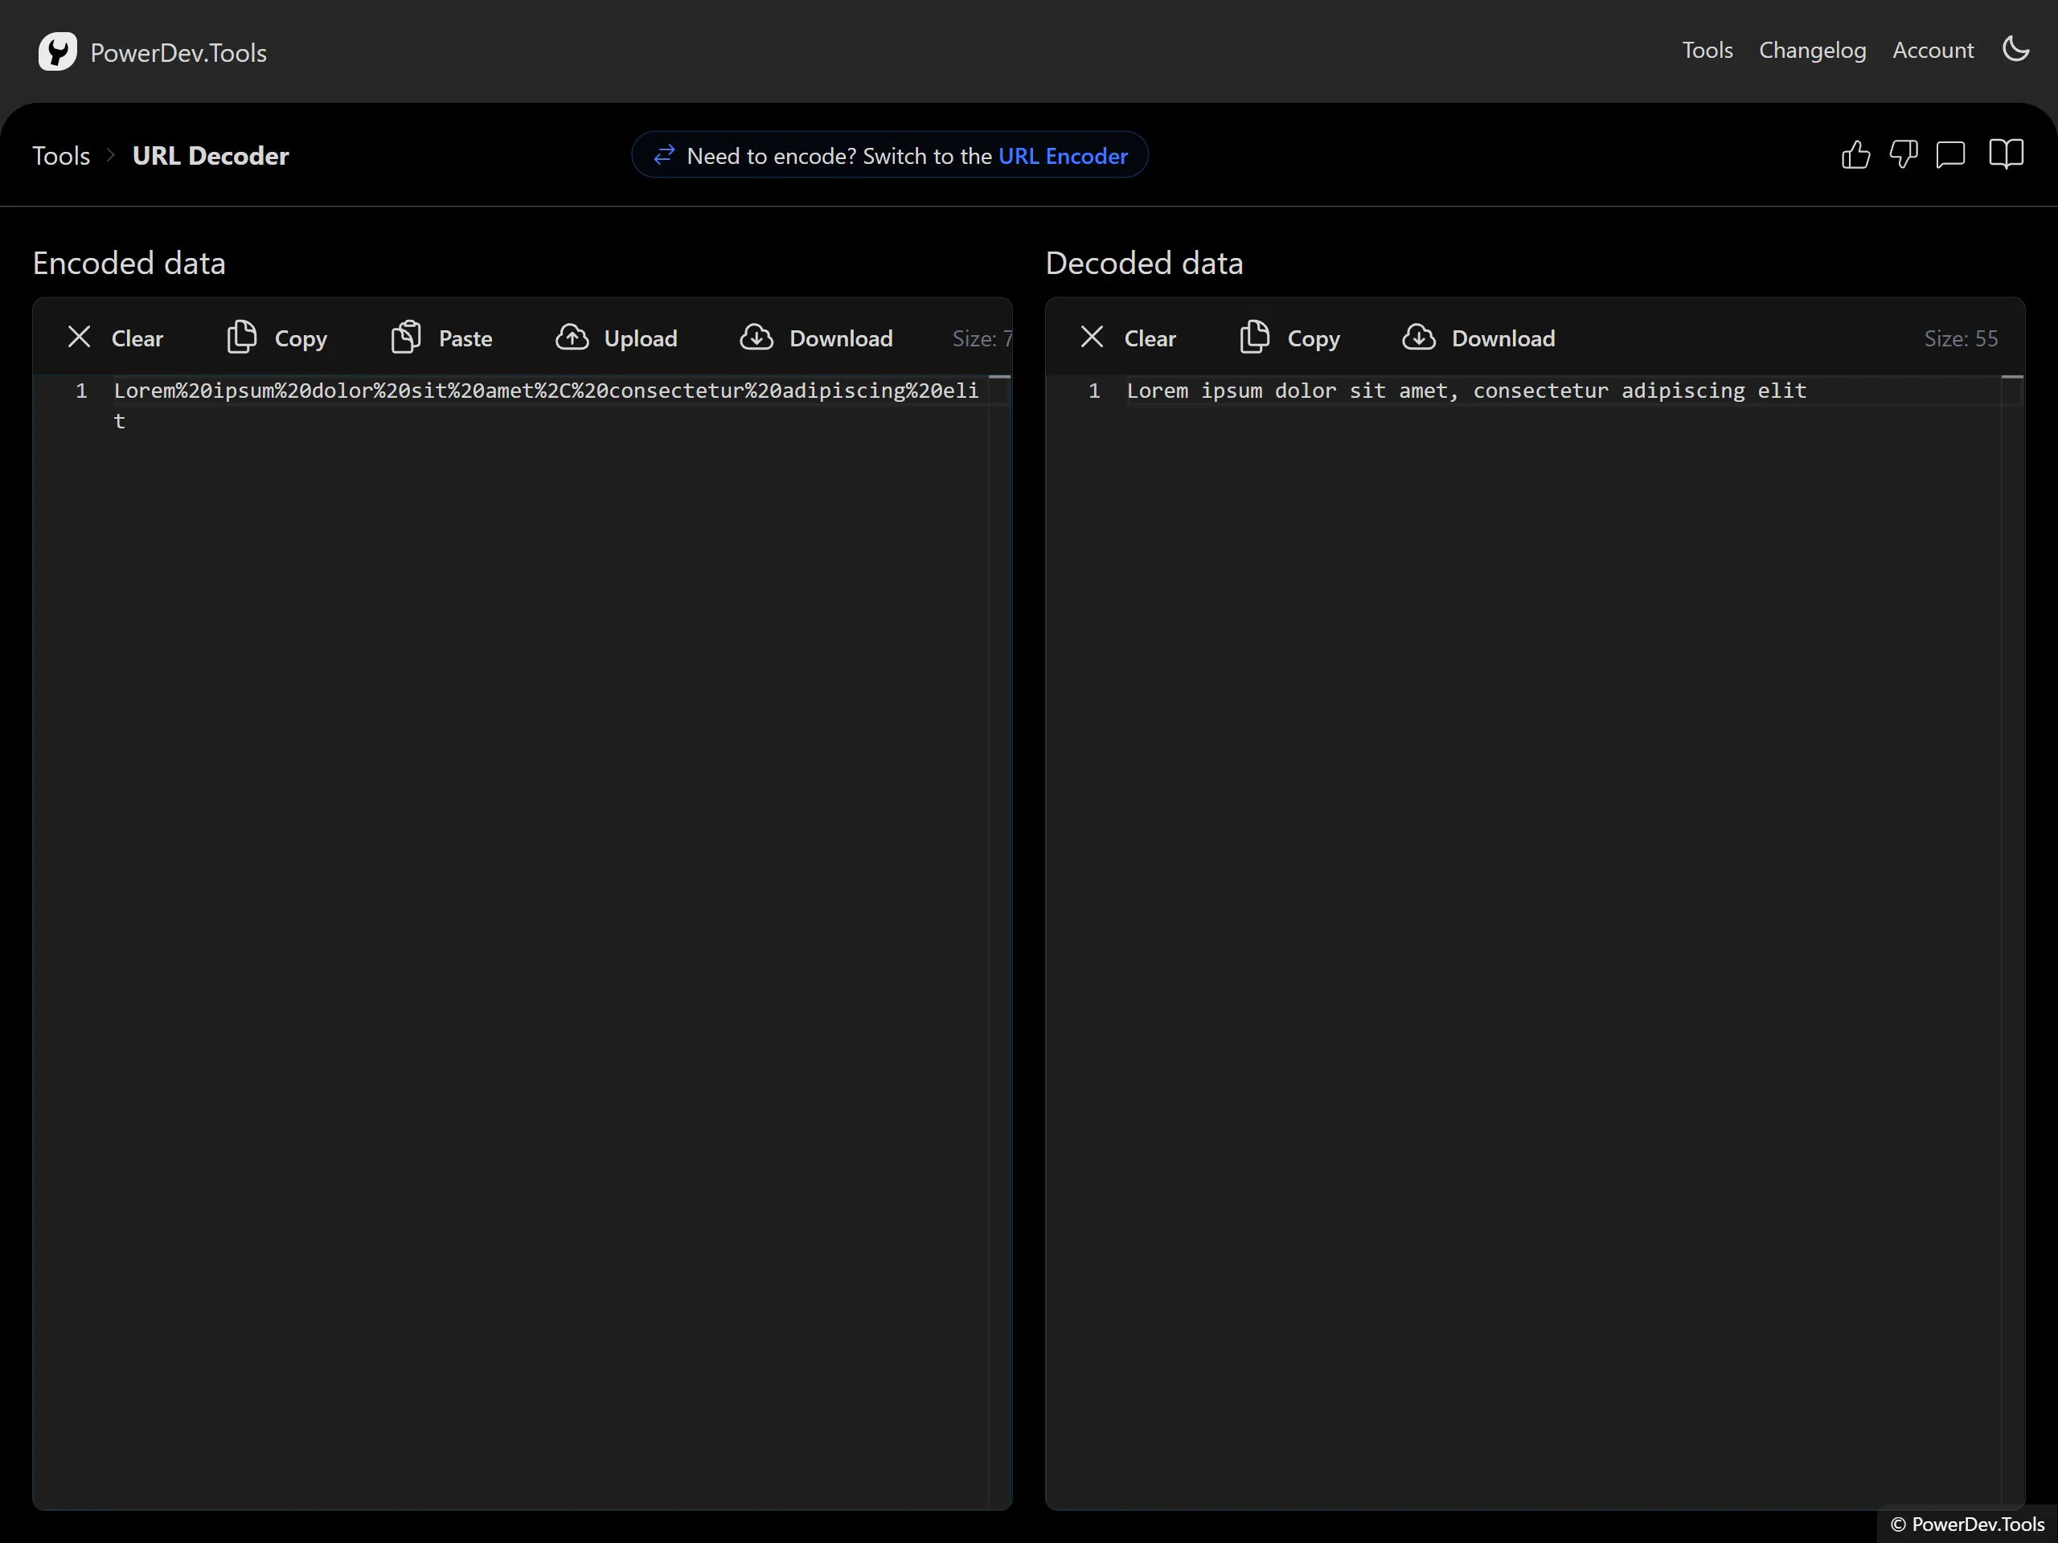Viewport: 2058px width, 1543px height.
Task: Click the X icon in Encoded data toolbar
Action: [x=79, y=337]
